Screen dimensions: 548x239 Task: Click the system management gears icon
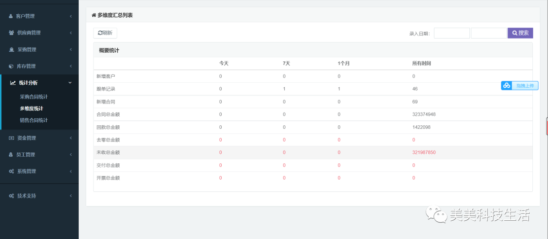[12, 171]
